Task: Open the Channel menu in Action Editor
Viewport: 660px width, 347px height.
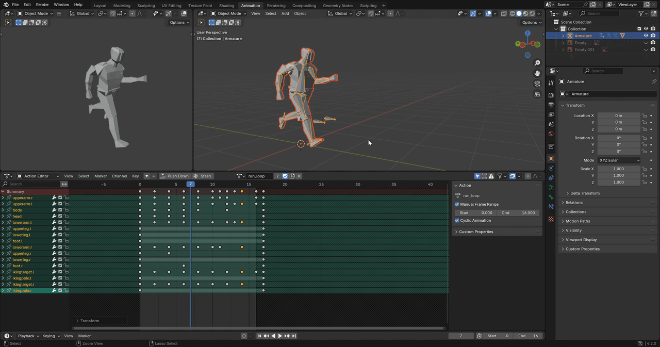Action: click(120, 176)
